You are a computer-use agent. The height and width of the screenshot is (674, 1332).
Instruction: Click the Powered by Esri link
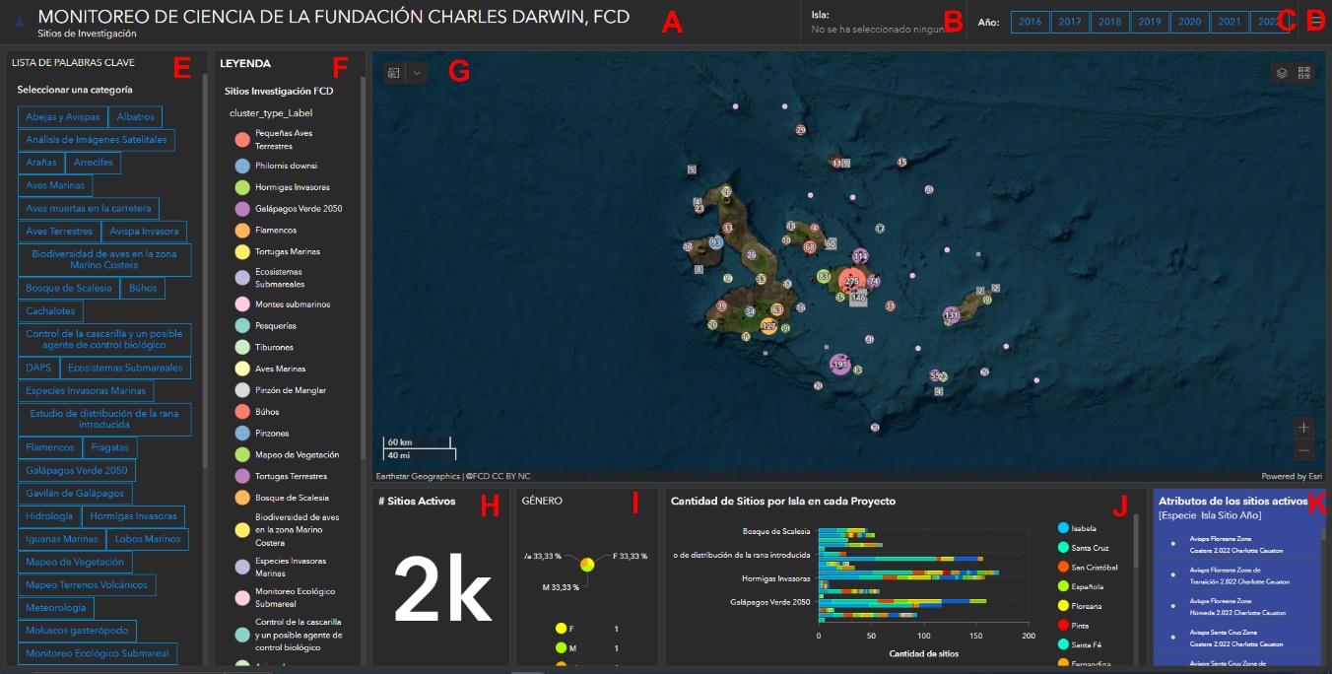click(x=1292, y=476)
